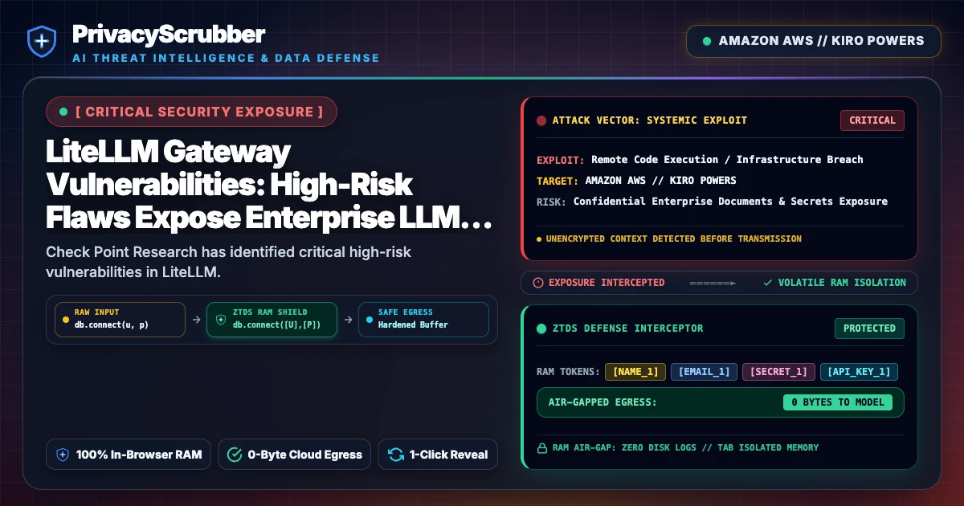Click the RISK: Confidential Enterprise Documents line
Screen dimensions: 964x506
coord(713,202)
